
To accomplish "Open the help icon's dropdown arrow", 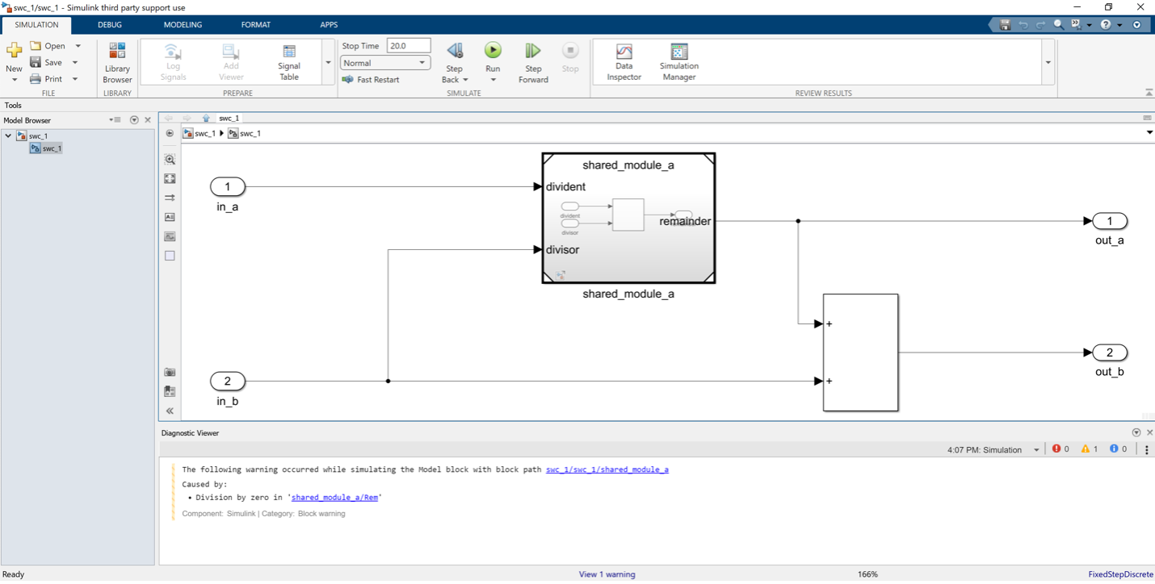I will pos(1119,25).
